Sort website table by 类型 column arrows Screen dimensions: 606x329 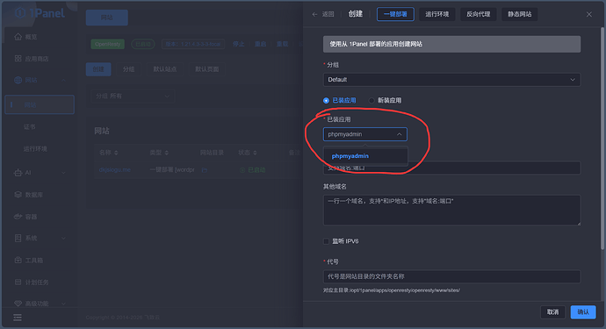coord(167,153)
